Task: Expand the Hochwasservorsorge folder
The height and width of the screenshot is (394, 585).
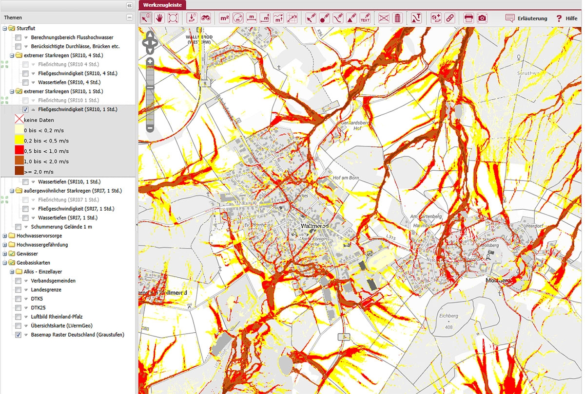Action: pyautogui.click(x=5, y=236)
